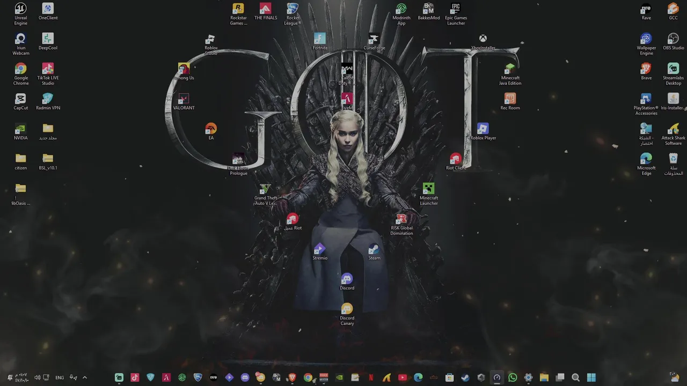Open the Roblox Studio shortcut
Screen dimensions: 687x386
click(x=211, y=44)
